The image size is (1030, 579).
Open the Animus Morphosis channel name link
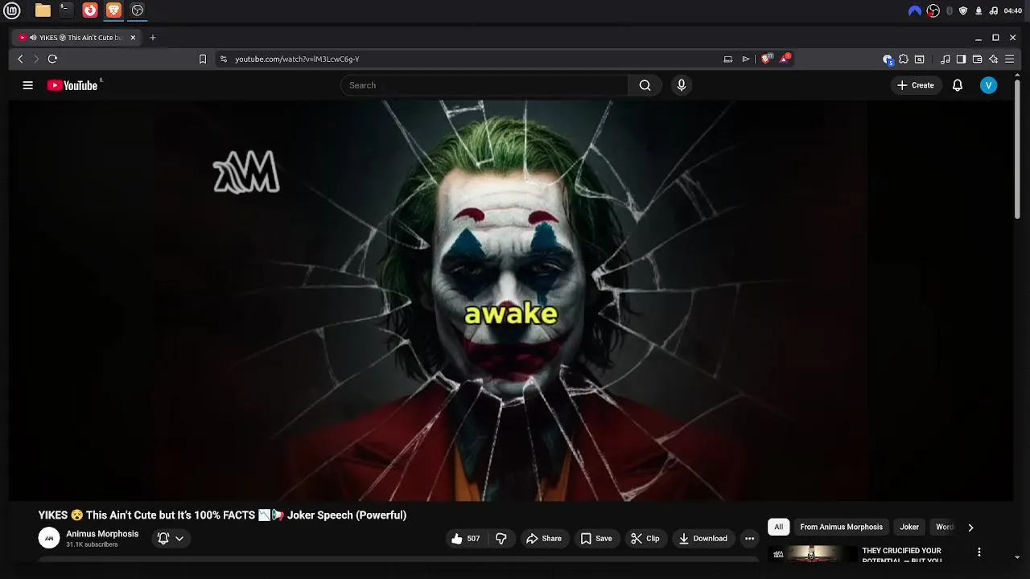pos(102,534)
